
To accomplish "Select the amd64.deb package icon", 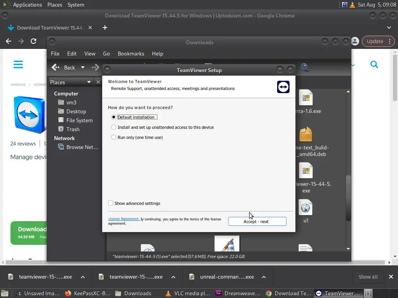I will coord(305,134).
